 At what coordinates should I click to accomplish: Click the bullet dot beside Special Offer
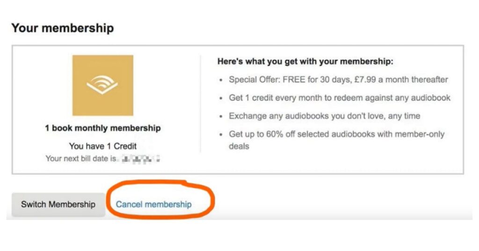coord(221,80)
